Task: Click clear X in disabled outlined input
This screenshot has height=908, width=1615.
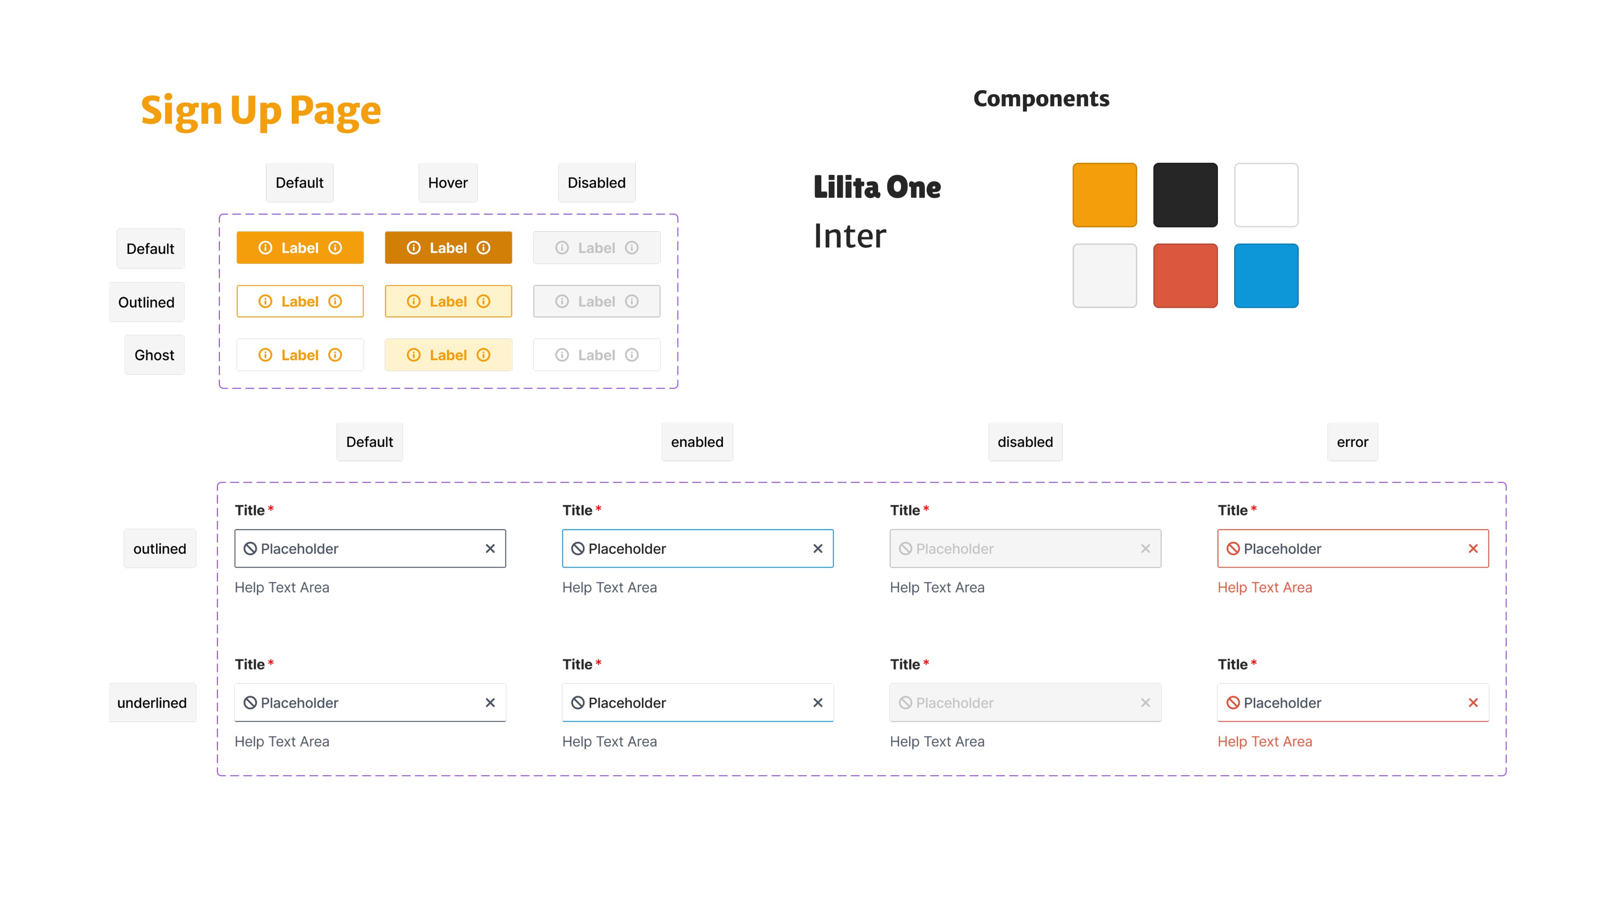Action: (x=1145, y=548)
